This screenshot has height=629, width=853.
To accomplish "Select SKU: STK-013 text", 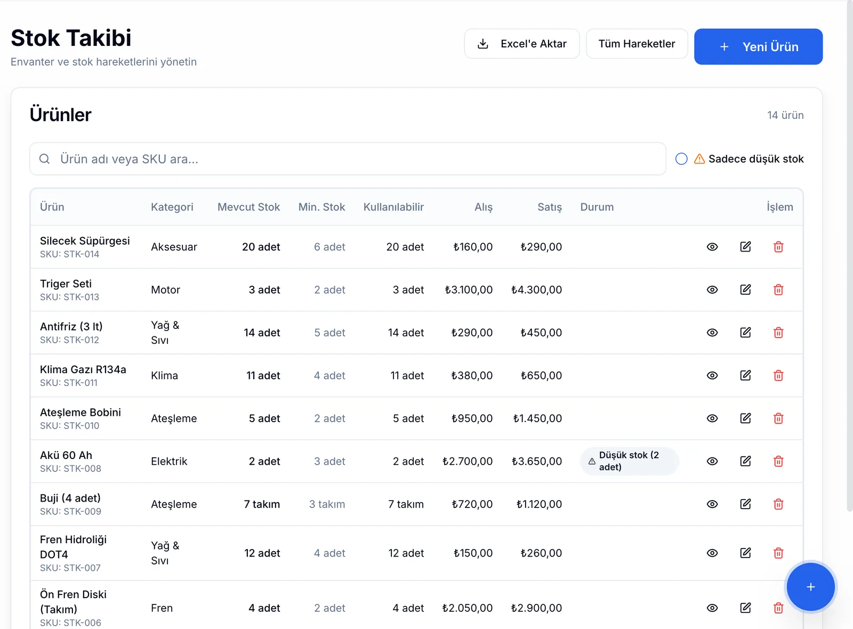I will point(69,297).
